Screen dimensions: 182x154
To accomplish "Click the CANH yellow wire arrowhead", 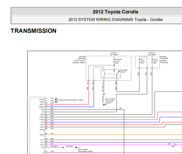I will pos(56,99).
